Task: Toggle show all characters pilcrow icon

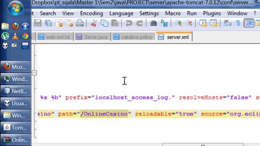Action: point(238,23)
